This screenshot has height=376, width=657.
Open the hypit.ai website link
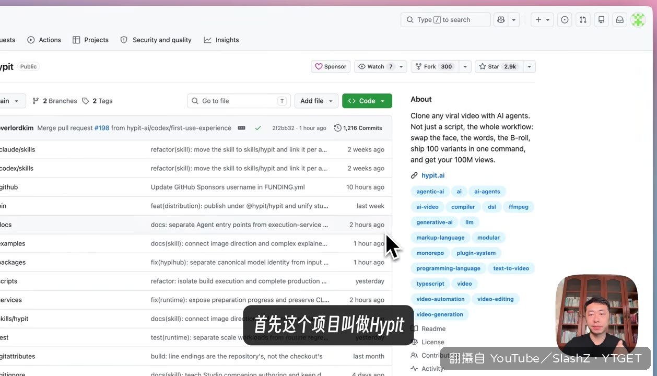[433, 175]
